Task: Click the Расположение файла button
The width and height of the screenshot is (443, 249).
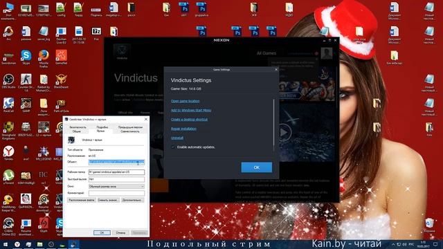Action: point(82,200)
